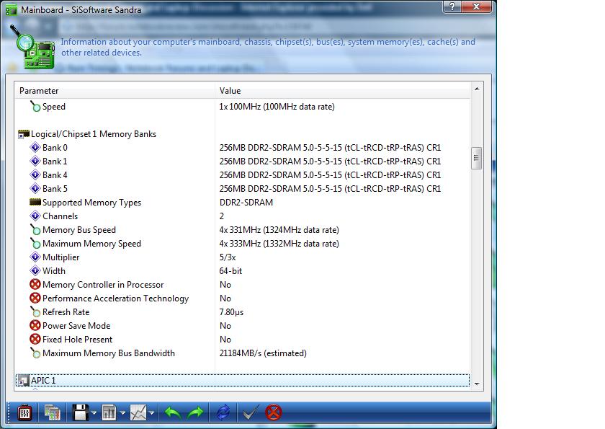Image resolution: width=605 pixels, height=429 pixels.
Task: Select the Maximum Memory Speed label
Action: pyautogui.click(x=92, y=244)
